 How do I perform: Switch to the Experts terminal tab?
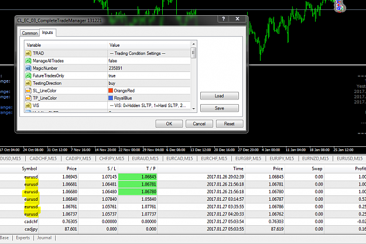pyautogui.click(x=23, y=238)
